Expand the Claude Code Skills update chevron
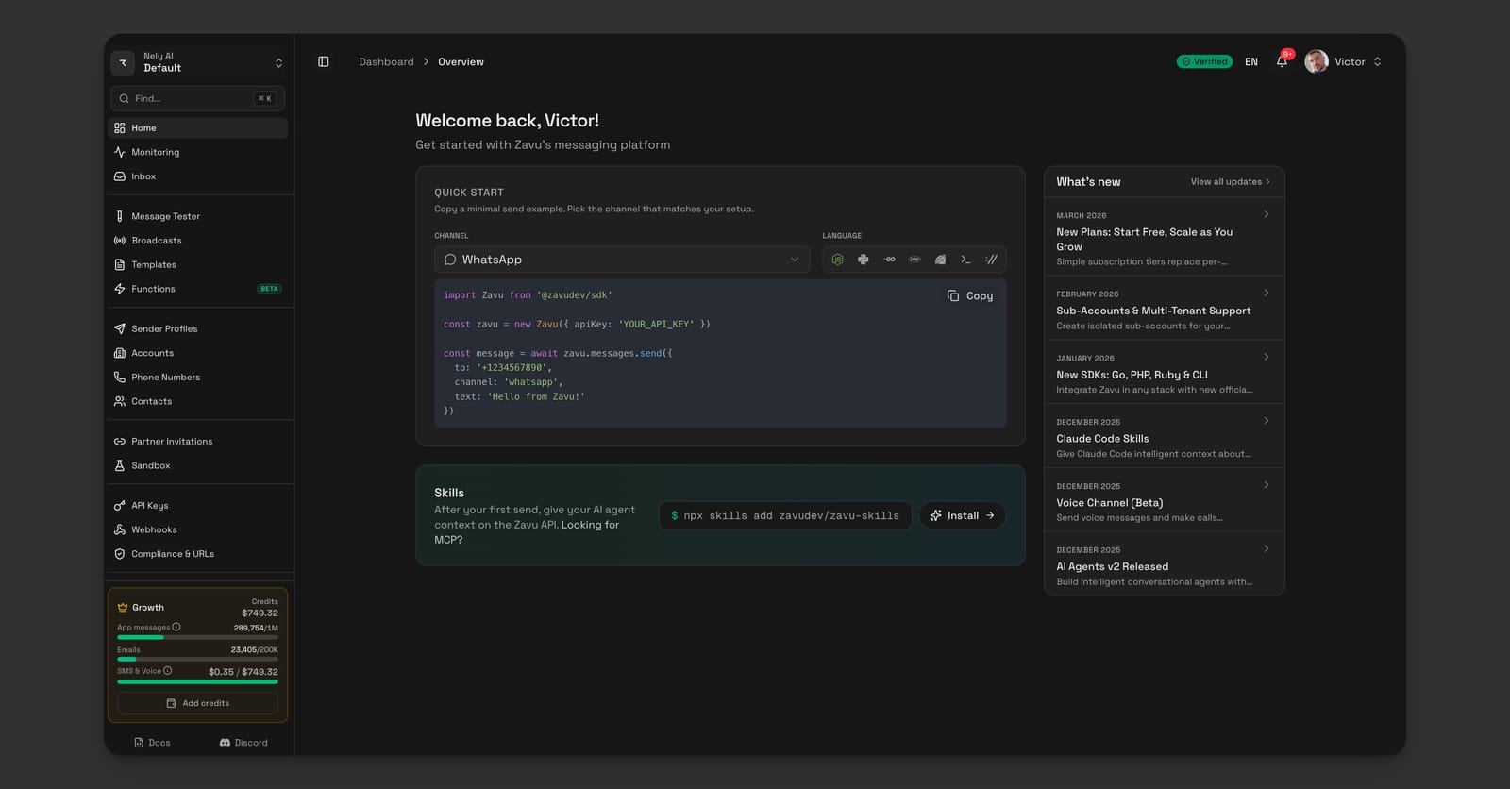The image size is (1510, 789). coord(1267,421)
